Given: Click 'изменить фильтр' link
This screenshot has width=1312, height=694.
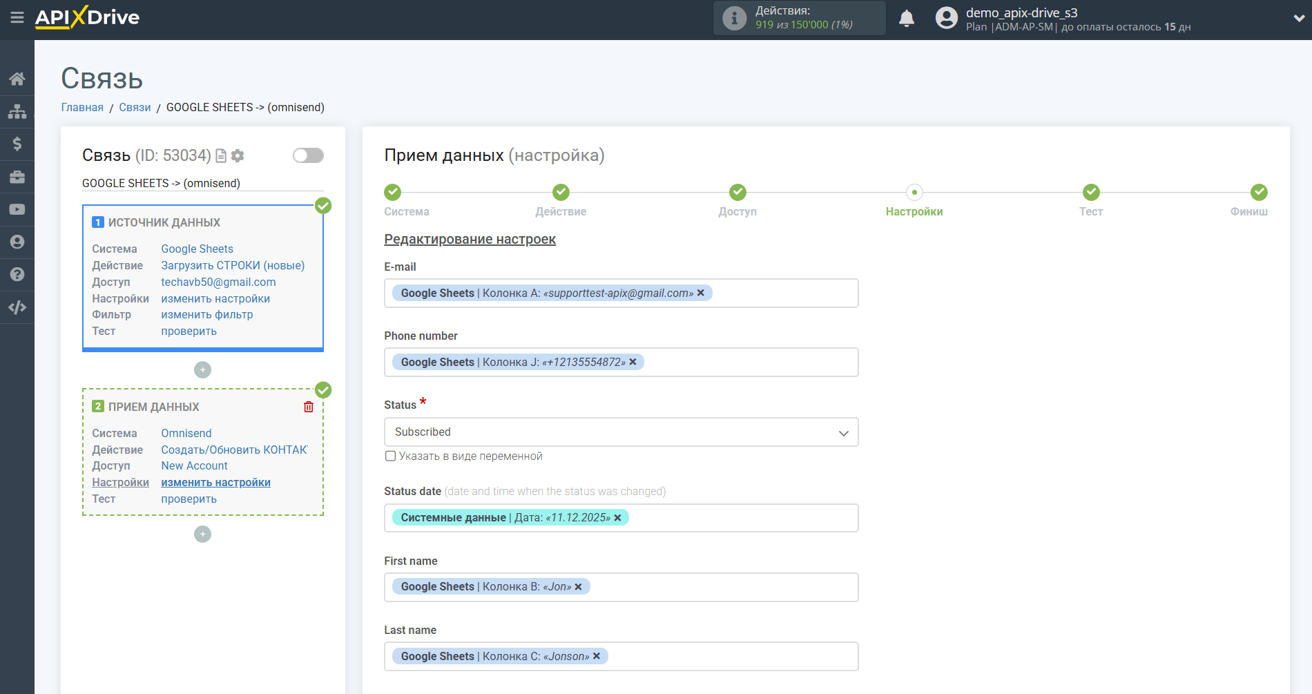Looking at the screenshot, I should tap(207, 315).
